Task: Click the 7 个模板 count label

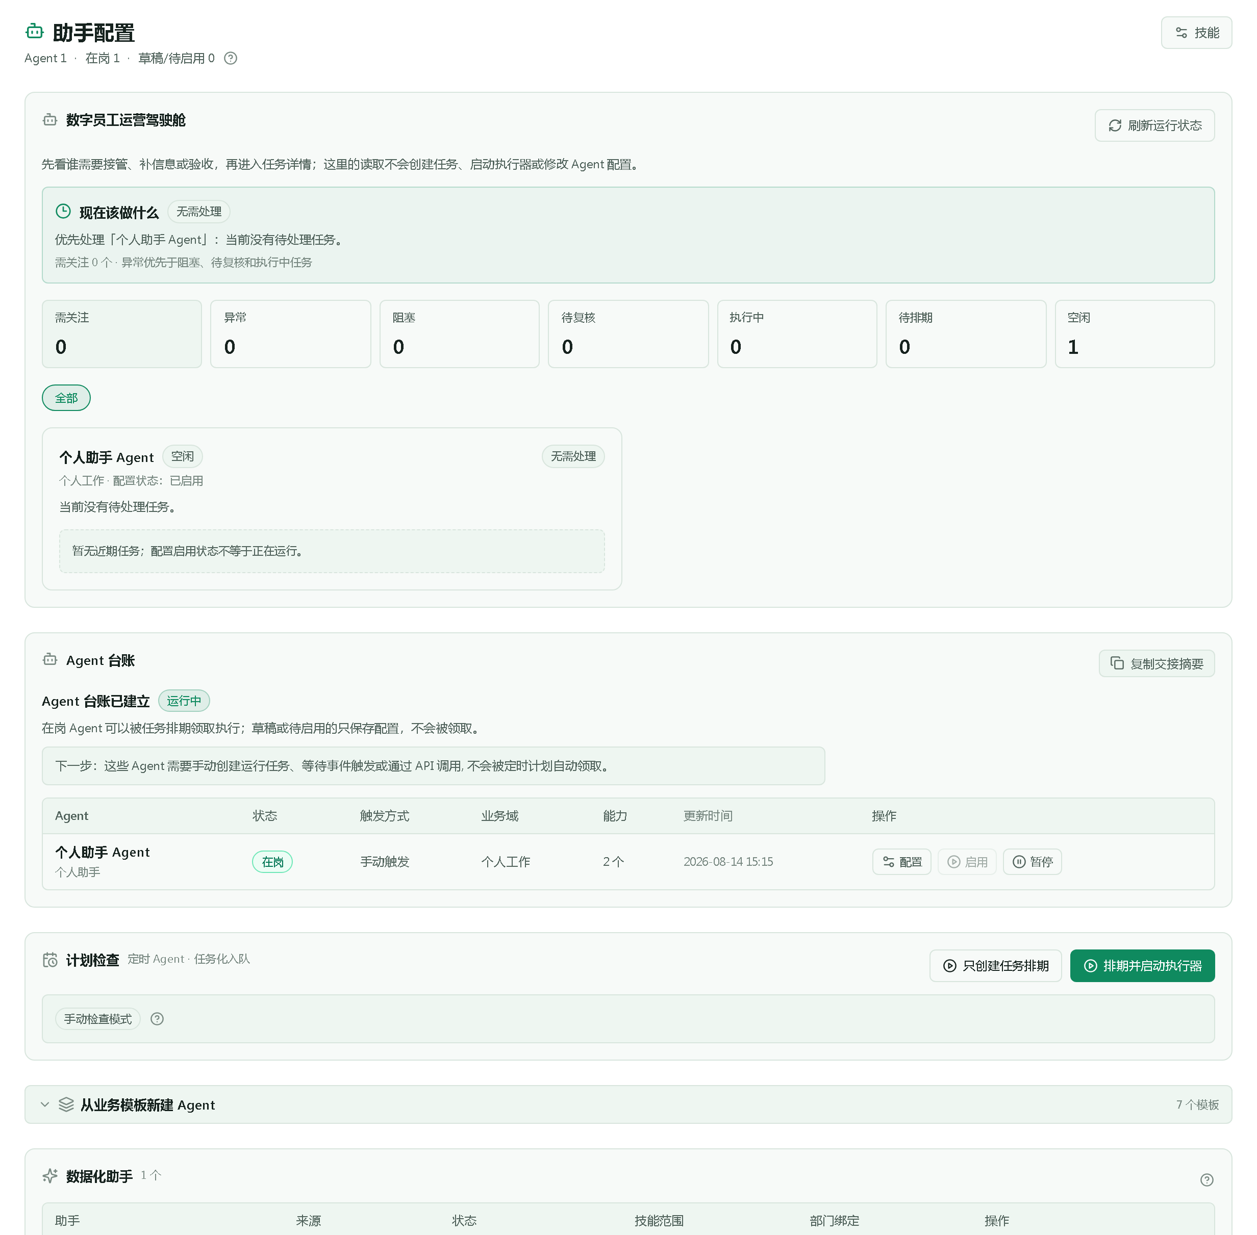Action: point(1197,1104)
